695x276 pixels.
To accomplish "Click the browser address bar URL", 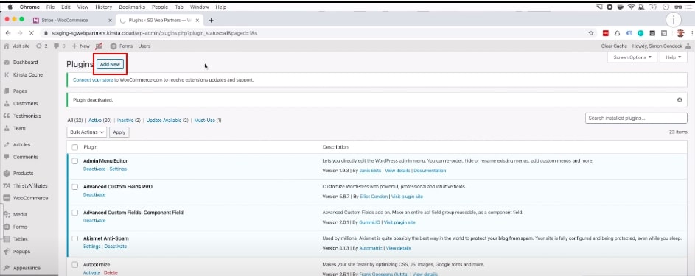I will [155, 33].
